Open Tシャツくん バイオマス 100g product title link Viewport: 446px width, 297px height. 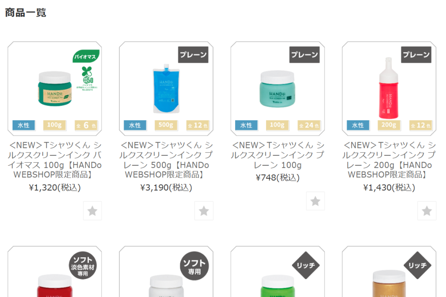55,160
